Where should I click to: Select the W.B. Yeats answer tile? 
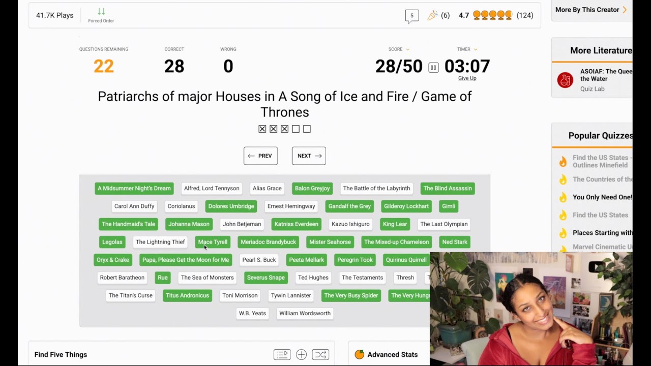252,313
